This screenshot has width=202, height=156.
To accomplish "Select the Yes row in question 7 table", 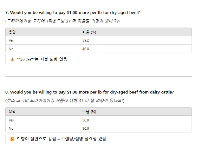I will click(99, 40).
